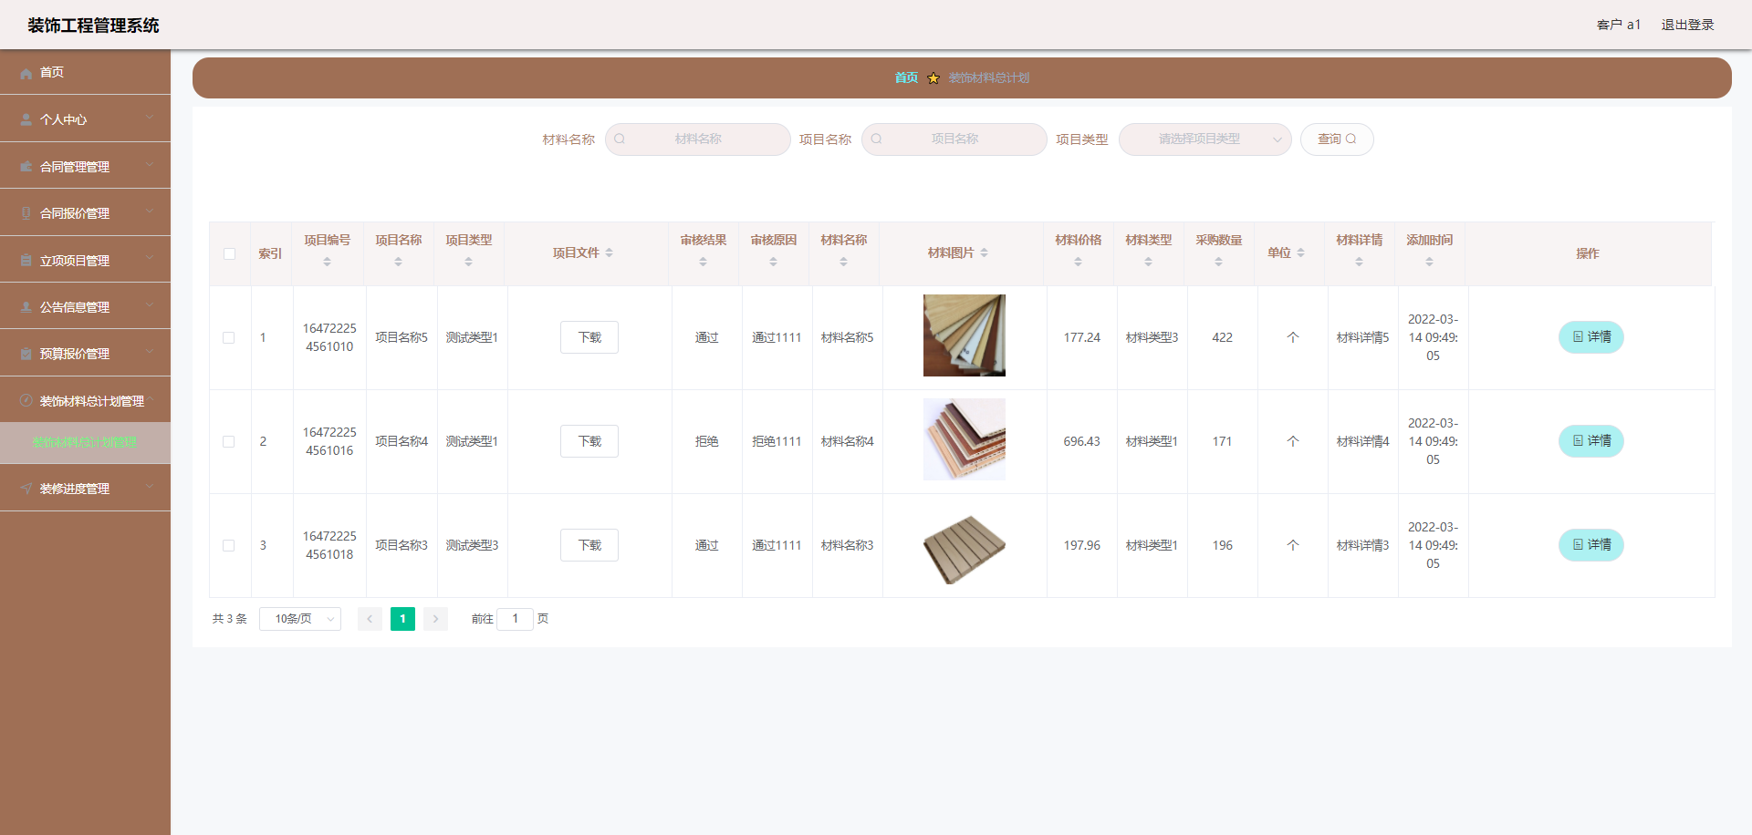The image size is (1752, 835).
Task: Sort by 材料名称 column arrows
Action: click(x=843, y=262)
